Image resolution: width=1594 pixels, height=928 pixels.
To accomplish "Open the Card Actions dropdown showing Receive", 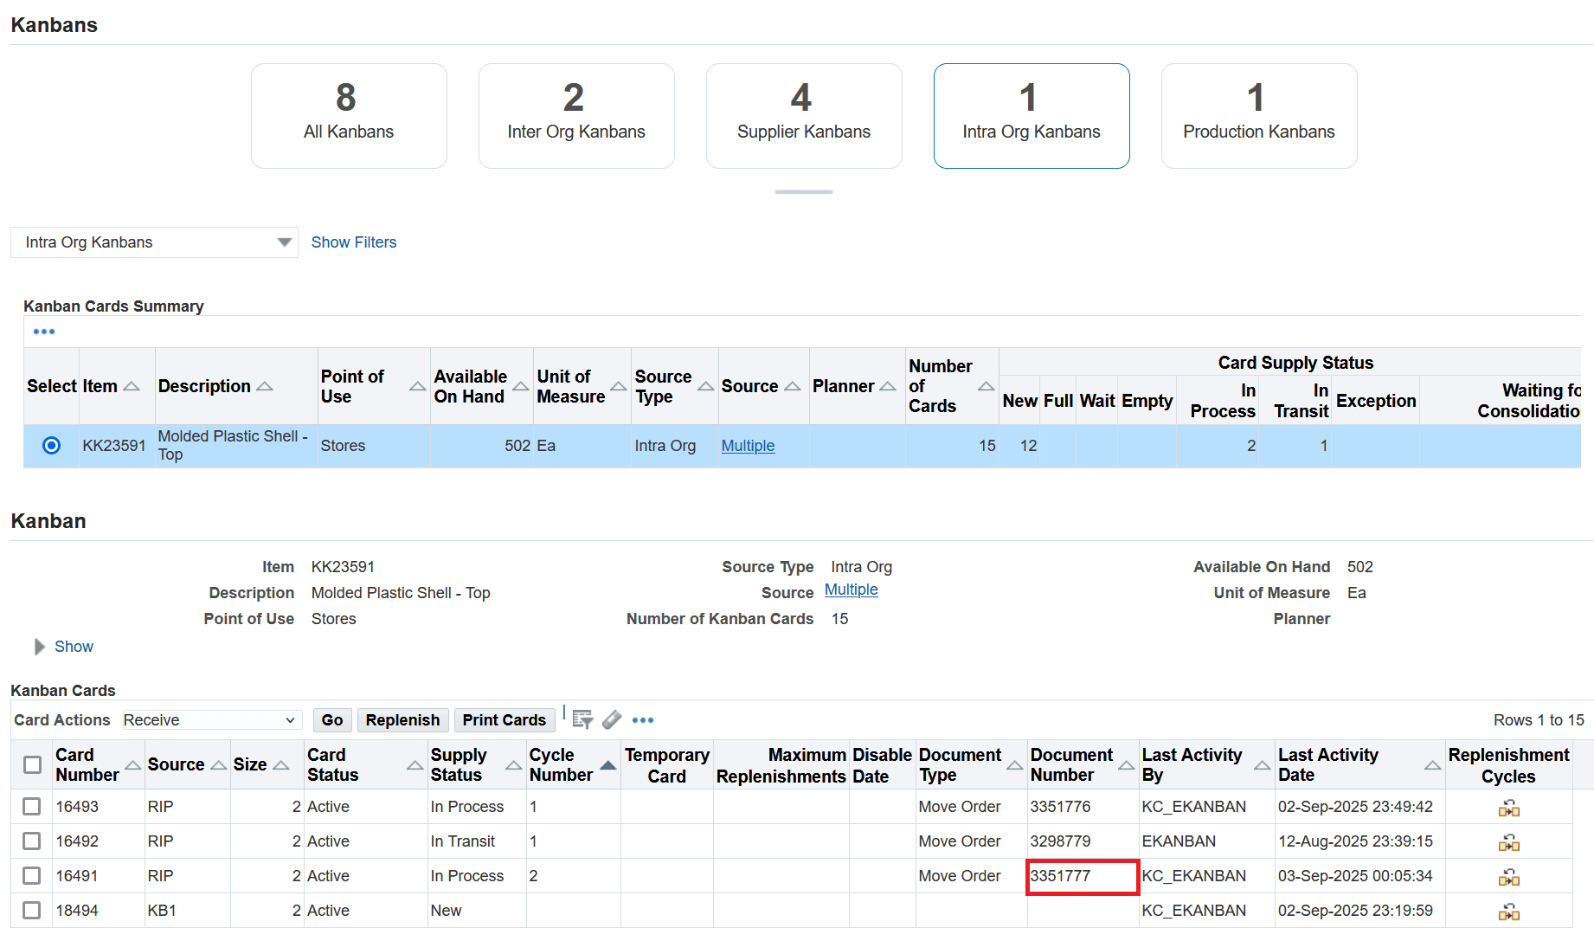I will [x=211, y=719].
